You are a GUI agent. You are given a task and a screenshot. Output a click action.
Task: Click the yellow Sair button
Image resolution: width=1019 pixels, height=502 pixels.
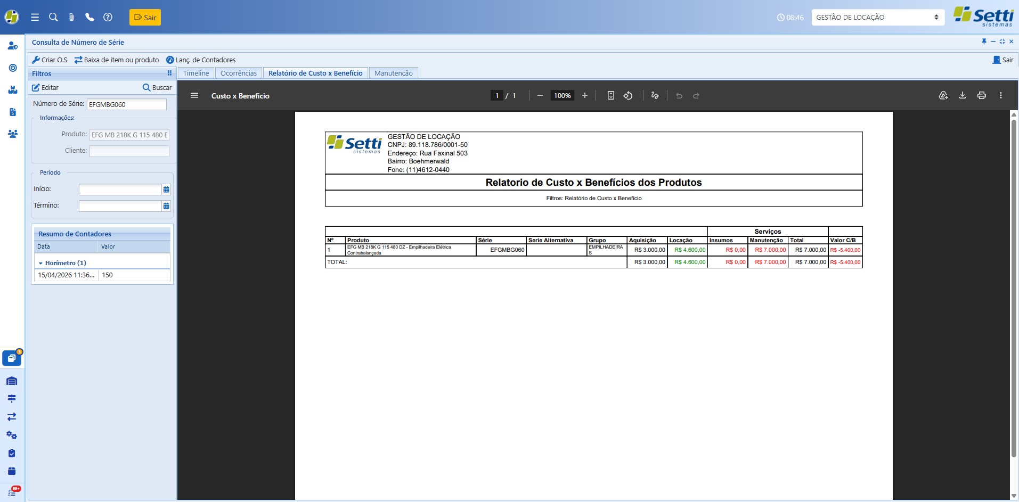click(145, 18)
